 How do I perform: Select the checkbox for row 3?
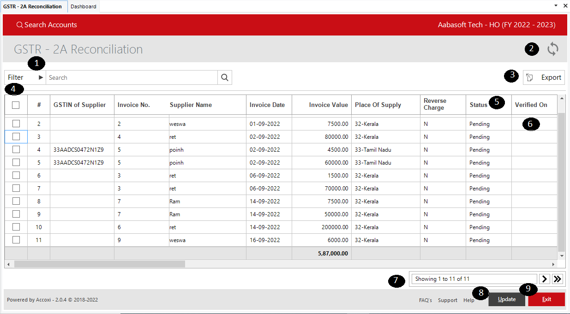[16, 136]
